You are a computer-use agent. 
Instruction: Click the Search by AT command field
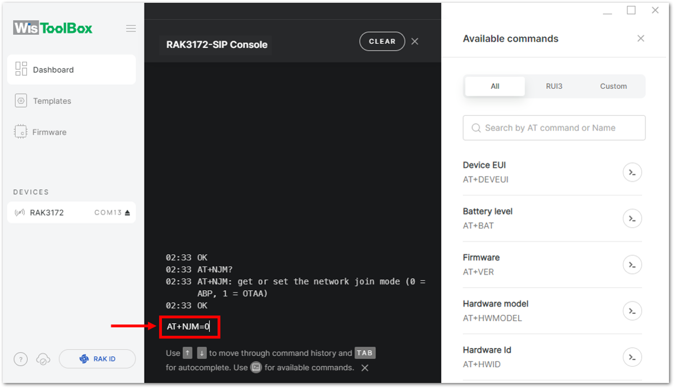pos(554,128)
